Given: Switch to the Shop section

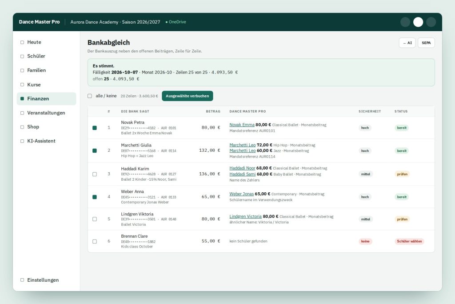Looking at the screenshot, I should pos(46,127).
